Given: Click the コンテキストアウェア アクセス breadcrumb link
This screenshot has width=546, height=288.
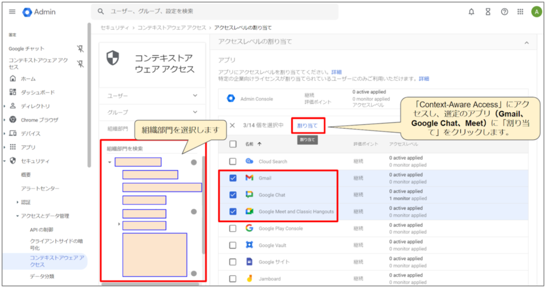Looking at the screenshot, I should pyautogui.click(x=171, y=27).
